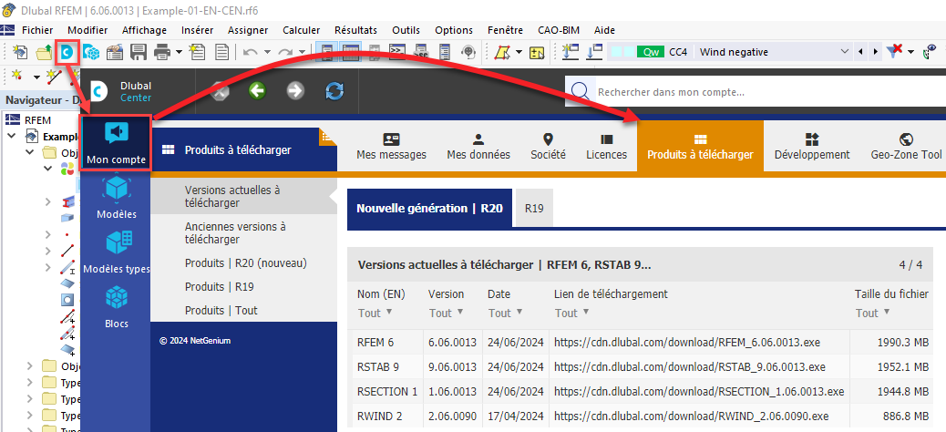946x432 pixels.
Task: Clear the filter with red X funnel
Action: pyautogui.click(x=895, y=52)
